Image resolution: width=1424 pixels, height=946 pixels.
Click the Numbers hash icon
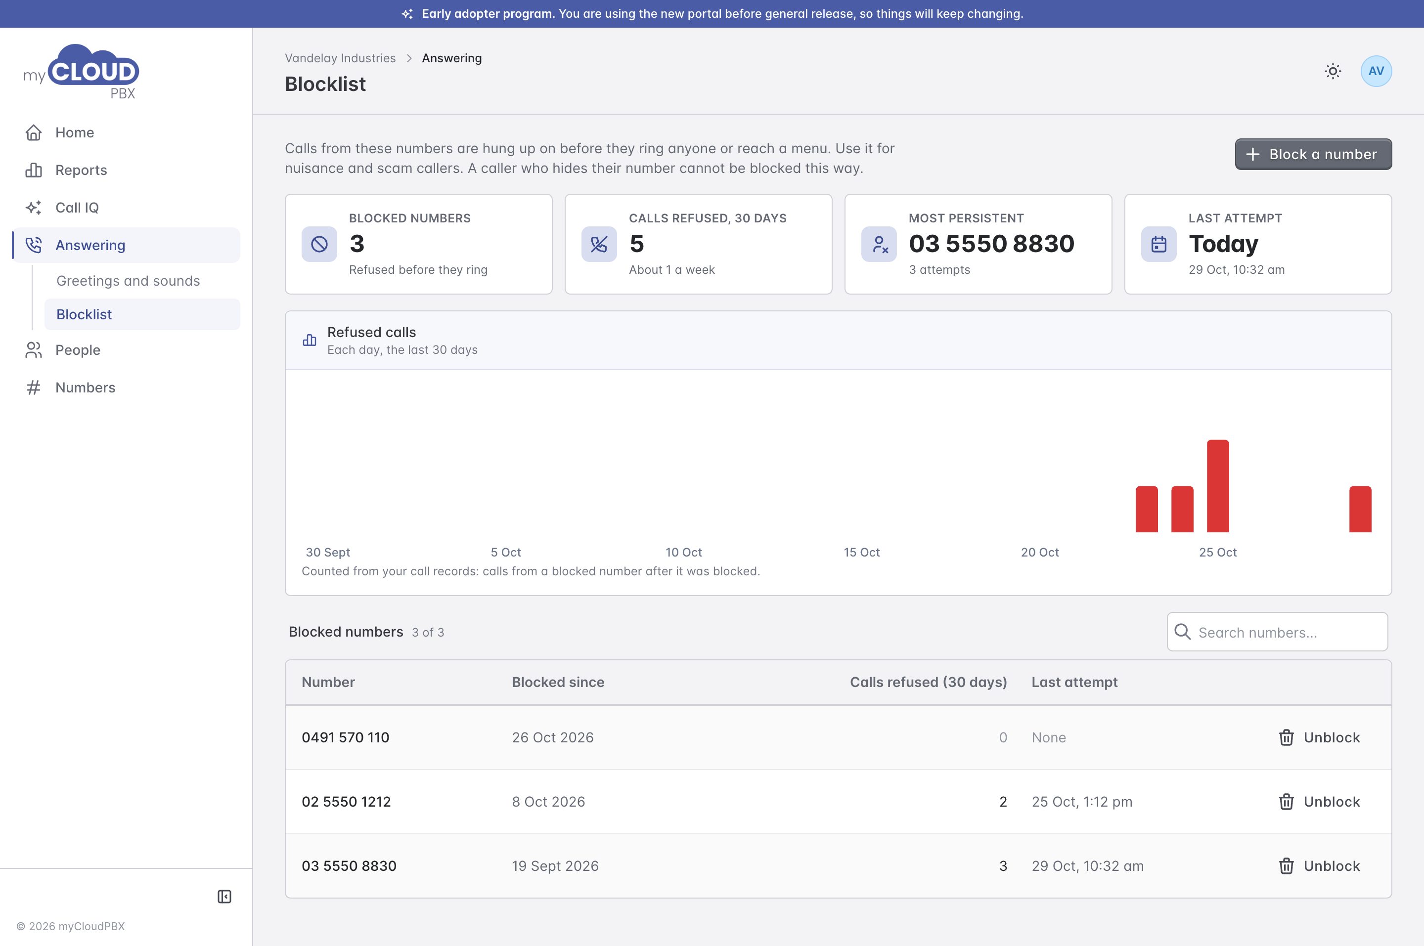(34, 387)
